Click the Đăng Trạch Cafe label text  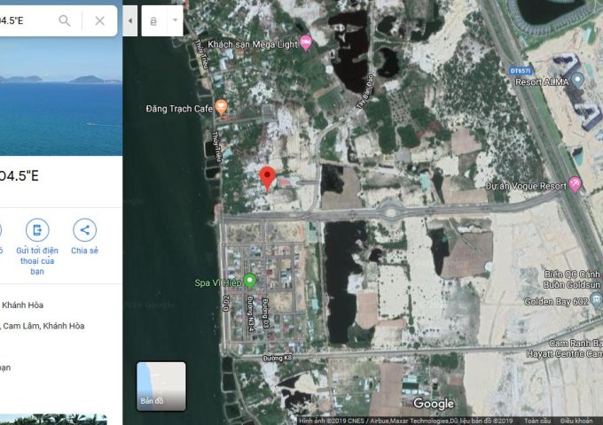[x=179, y=109]
